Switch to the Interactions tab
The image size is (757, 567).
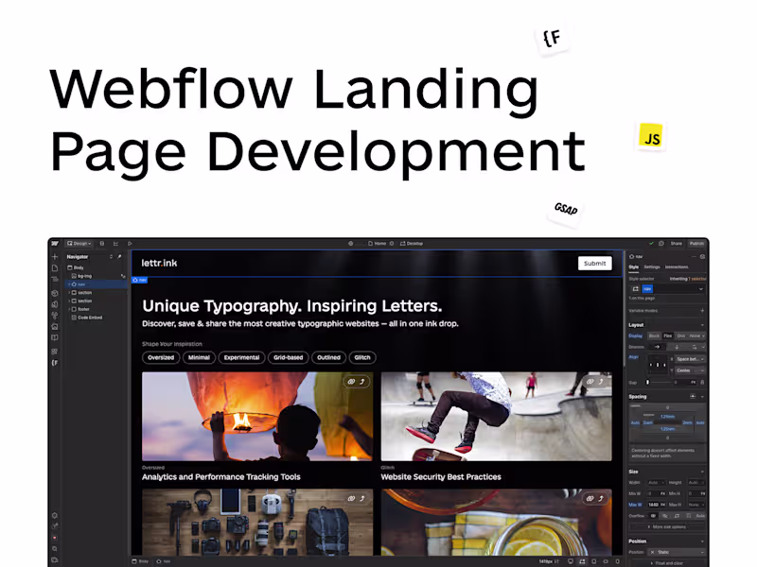tap(677, 267)
